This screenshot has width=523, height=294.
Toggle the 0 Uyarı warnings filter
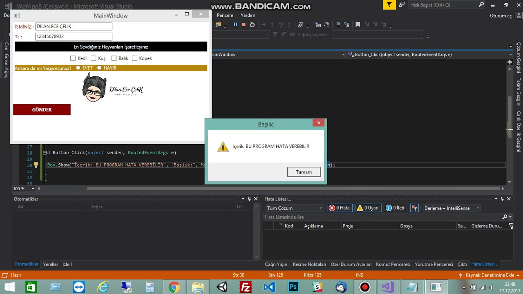(x=368, y=208)
